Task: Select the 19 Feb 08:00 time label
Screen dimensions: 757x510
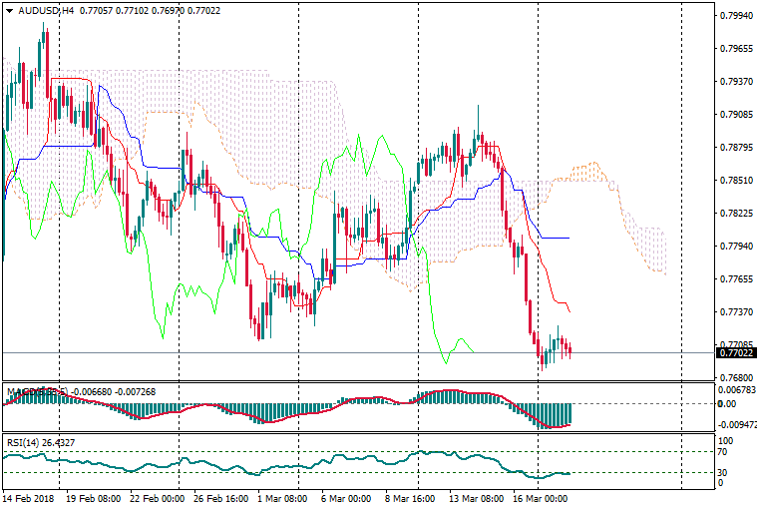Action: pos(94,497)
